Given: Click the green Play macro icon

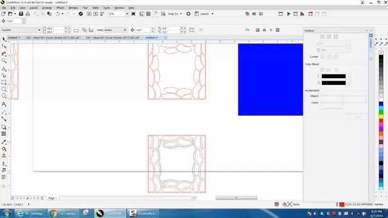Looking at the screenshot, I should pos(289,14).
